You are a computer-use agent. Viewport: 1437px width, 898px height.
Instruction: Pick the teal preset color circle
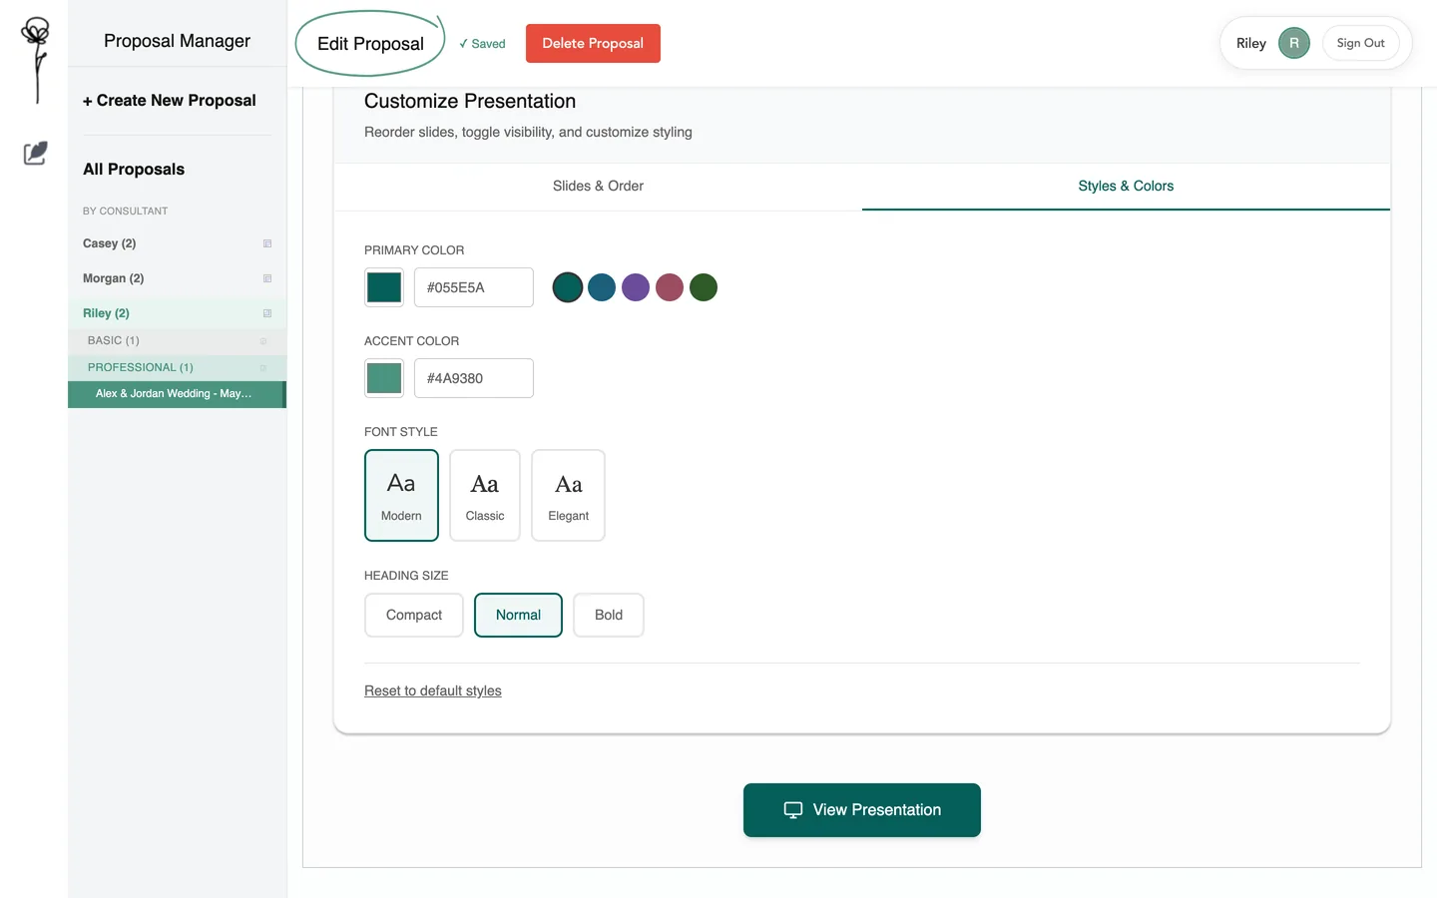(568, 287)
